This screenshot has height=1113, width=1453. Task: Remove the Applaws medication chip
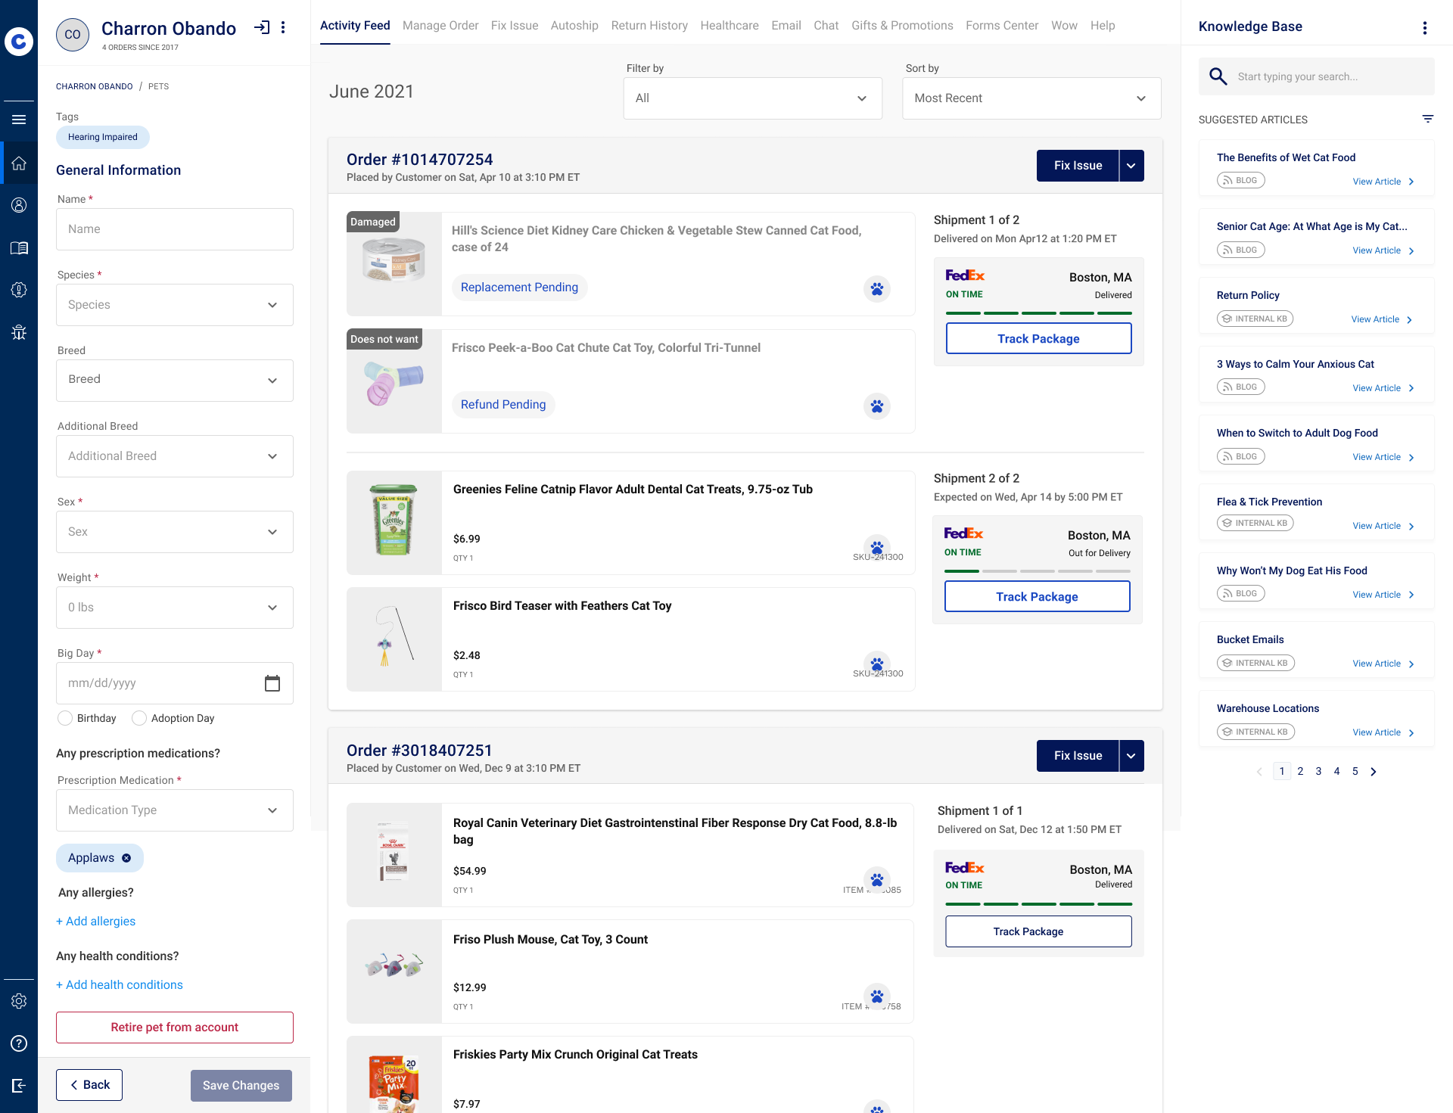(x=126, y=858)
